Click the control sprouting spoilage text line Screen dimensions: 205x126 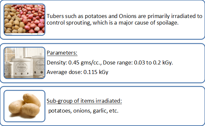pos(113,23)
